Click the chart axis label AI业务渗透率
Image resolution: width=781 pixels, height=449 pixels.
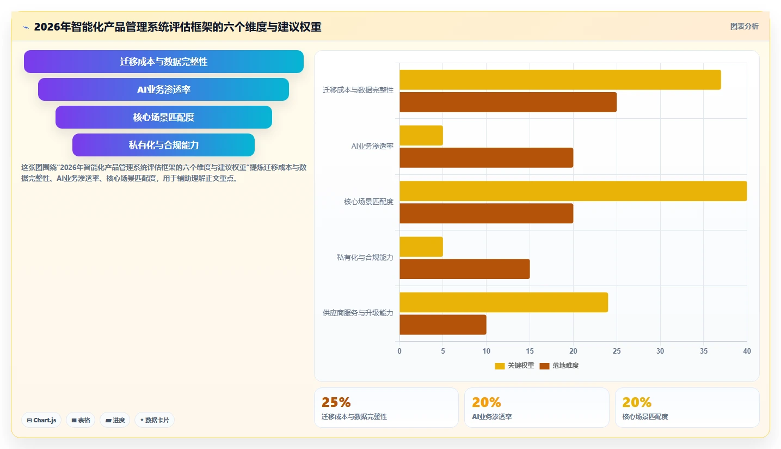coord(372,146)
